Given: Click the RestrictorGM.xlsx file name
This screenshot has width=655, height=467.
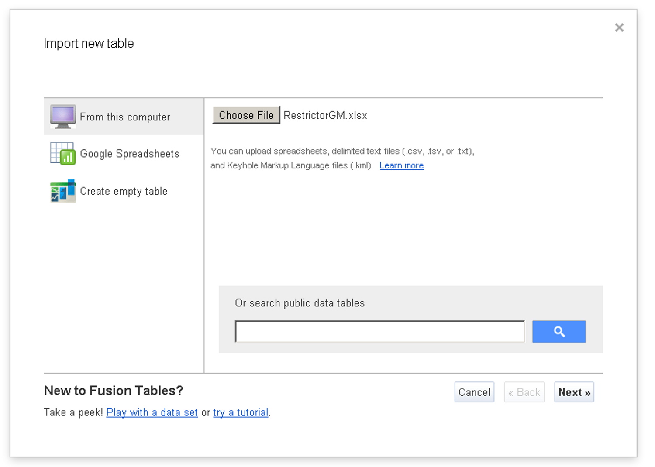Looking at the screenshot, I should 325,115.
